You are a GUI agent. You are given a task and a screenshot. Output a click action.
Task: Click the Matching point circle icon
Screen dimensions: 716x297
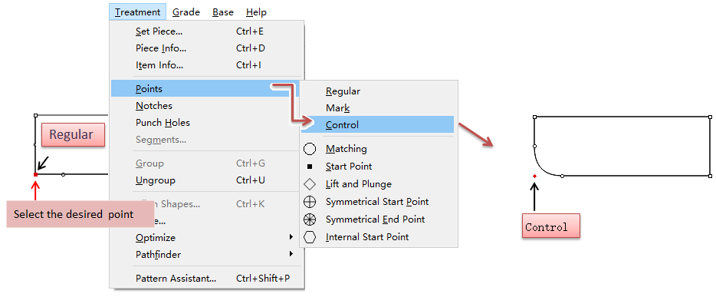point(310,149)
